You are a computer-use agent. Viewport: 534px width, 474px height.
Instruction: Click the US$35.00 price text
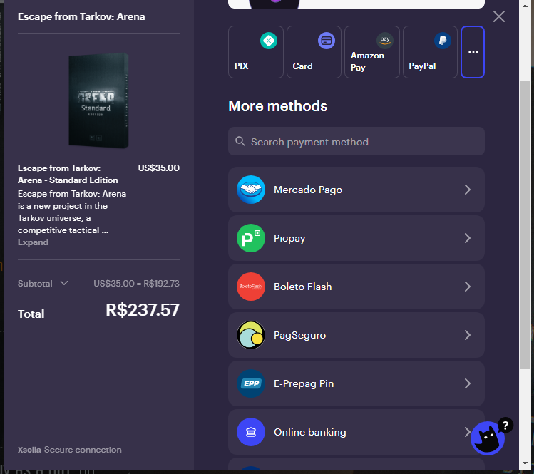(159, 168)
